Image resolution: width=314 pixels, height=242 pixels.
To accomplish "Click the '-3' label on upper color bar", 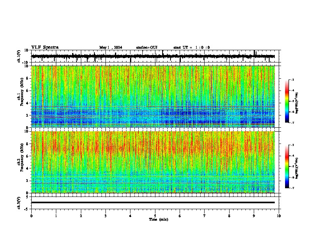I will 293,79.
